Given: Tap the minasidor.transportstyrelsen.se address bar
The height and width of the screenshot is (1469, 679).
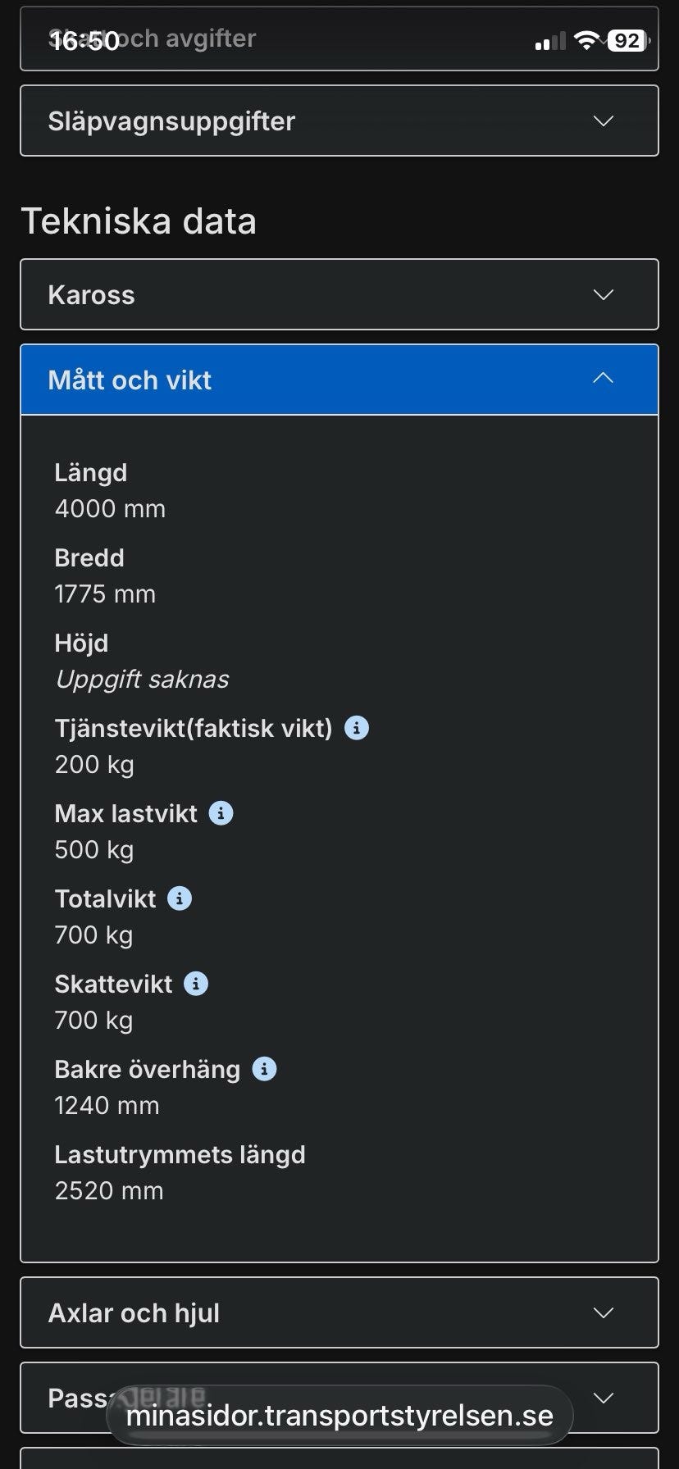Looking at the screenshot, I should tap(339, 1416).
